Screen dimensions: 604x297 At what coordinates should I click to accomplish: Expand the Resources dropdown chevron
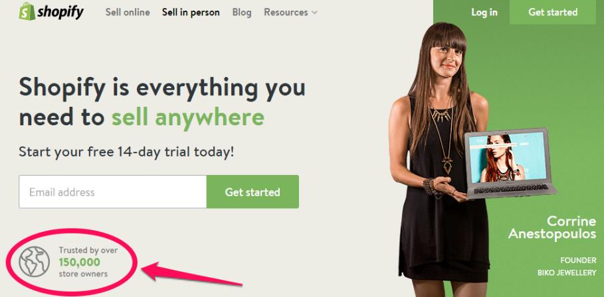[x=314, y=13]
